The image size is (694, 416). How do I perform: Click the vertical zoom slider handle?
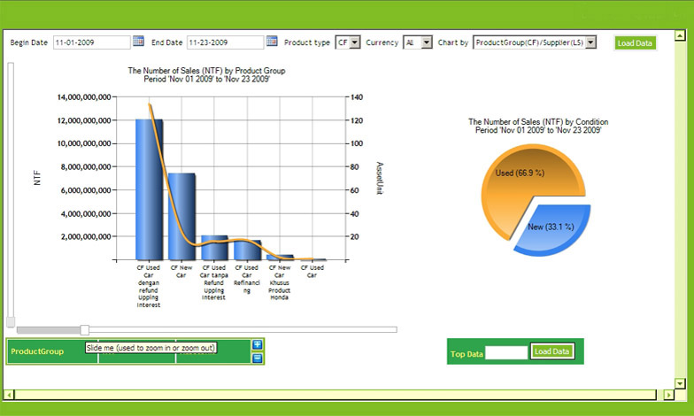[x=11, y=321]
